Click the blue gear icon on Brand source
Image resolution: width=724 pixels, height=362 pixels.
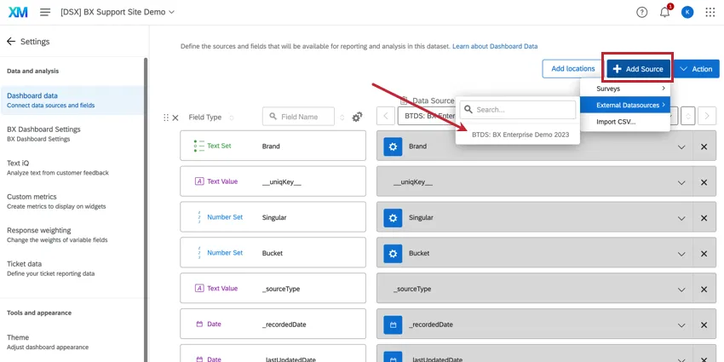[x=392, y=147]
